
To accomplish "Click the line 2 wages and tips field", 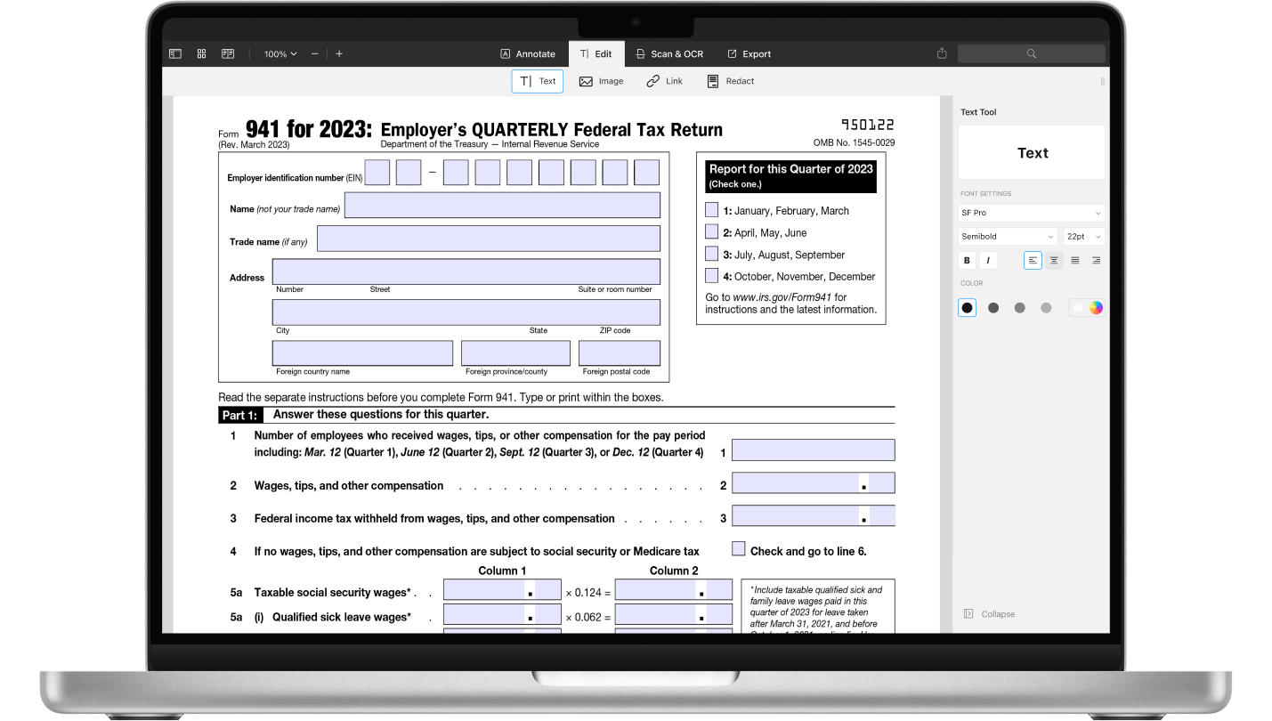I will (814, 482).
